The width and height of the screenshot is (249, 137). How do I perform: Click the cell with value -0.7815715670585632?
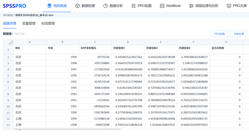[x=160, y=76]
